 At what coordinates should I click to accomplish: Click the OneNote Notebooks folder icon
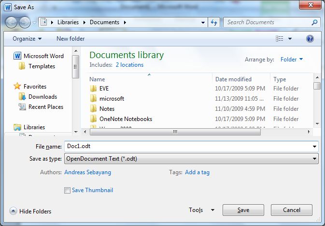click(x=93, y=119)
